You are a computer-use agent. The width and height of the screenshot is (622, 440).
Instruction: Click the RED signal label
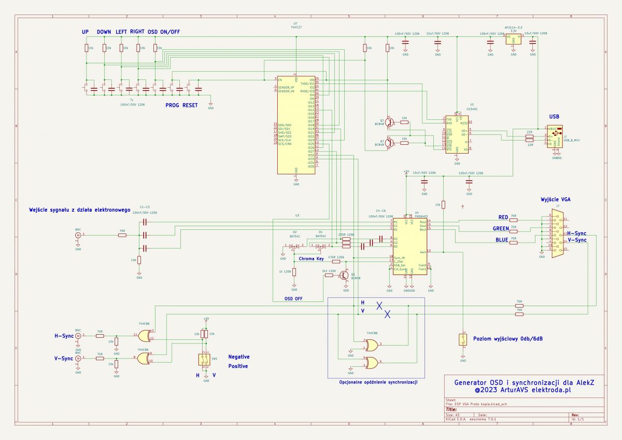coord(503,217)
